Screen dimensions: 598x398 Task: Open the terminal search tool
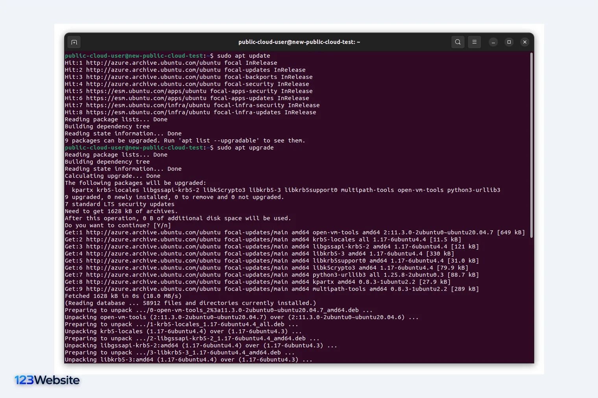point(458,42)
